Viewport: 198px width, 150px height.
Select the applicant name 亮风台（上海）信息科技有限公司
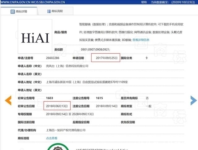[67, 66]
